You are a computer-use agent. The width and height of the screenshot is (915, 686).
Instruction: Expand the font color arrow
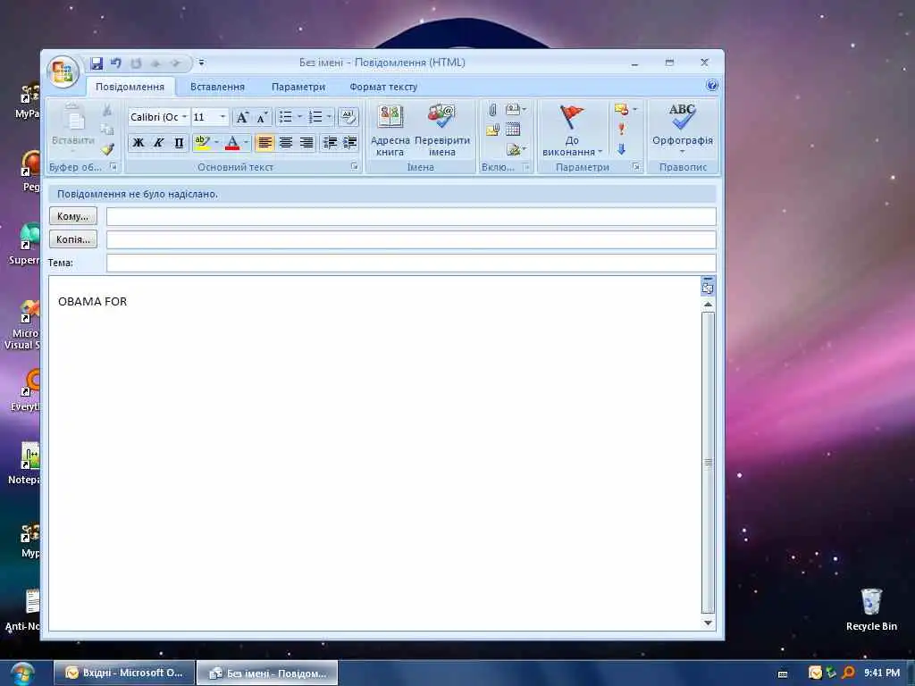[246, 142]
